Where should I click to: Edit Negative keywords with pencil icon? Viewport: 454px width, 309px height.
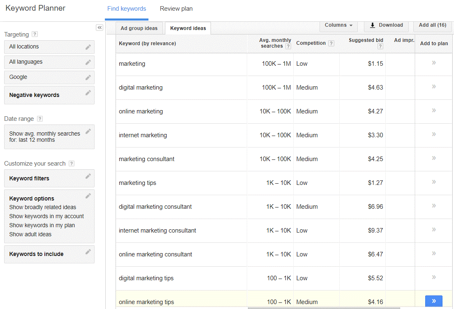click(88, 93)
